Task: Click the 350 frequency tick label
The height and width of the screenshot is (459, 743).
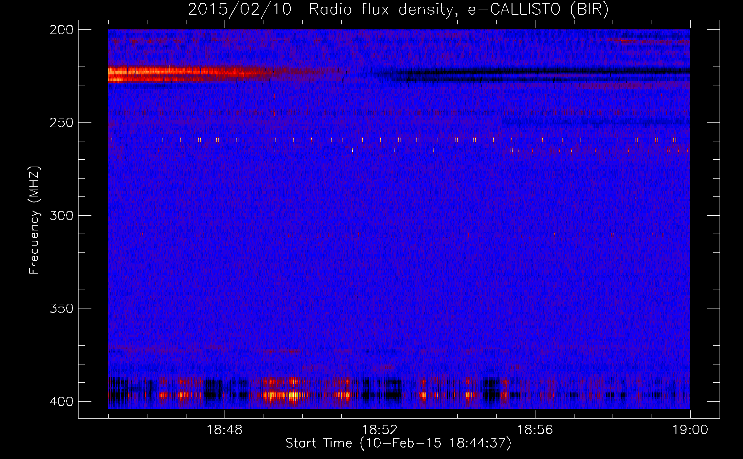Action: (x=62, y=308)
